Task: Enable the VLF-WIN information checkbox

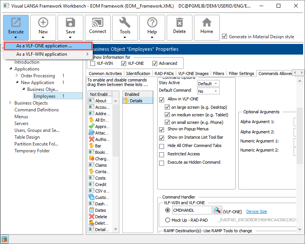Action: 92,63
